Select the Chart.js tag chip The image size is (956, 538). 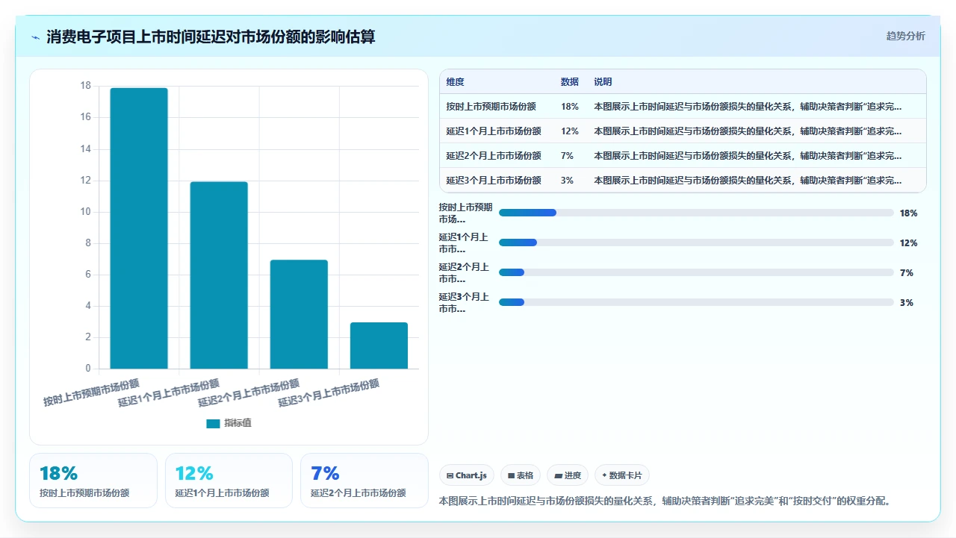pyautogui.click(x=467, y=475)
